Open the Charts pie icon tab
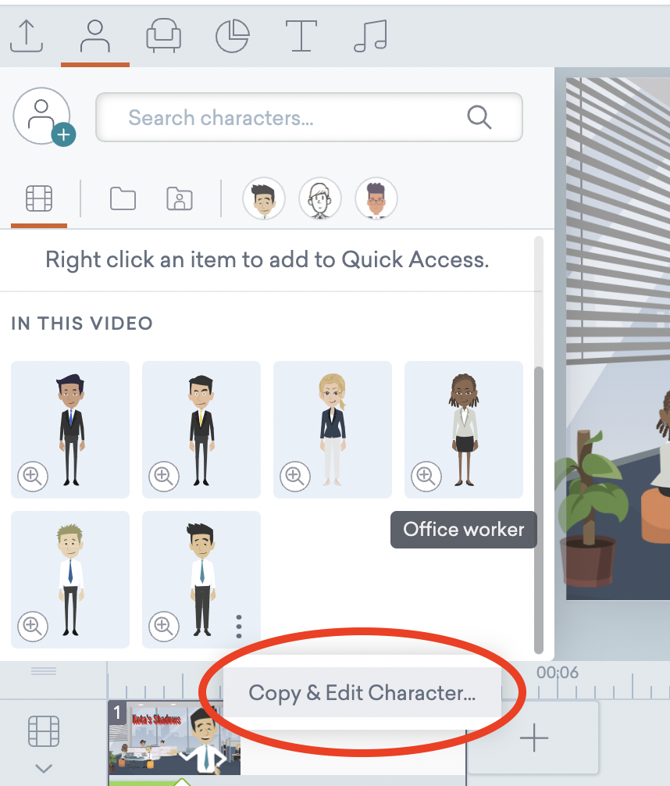Viewport: 670px width, 786px height. click(232, 36)
